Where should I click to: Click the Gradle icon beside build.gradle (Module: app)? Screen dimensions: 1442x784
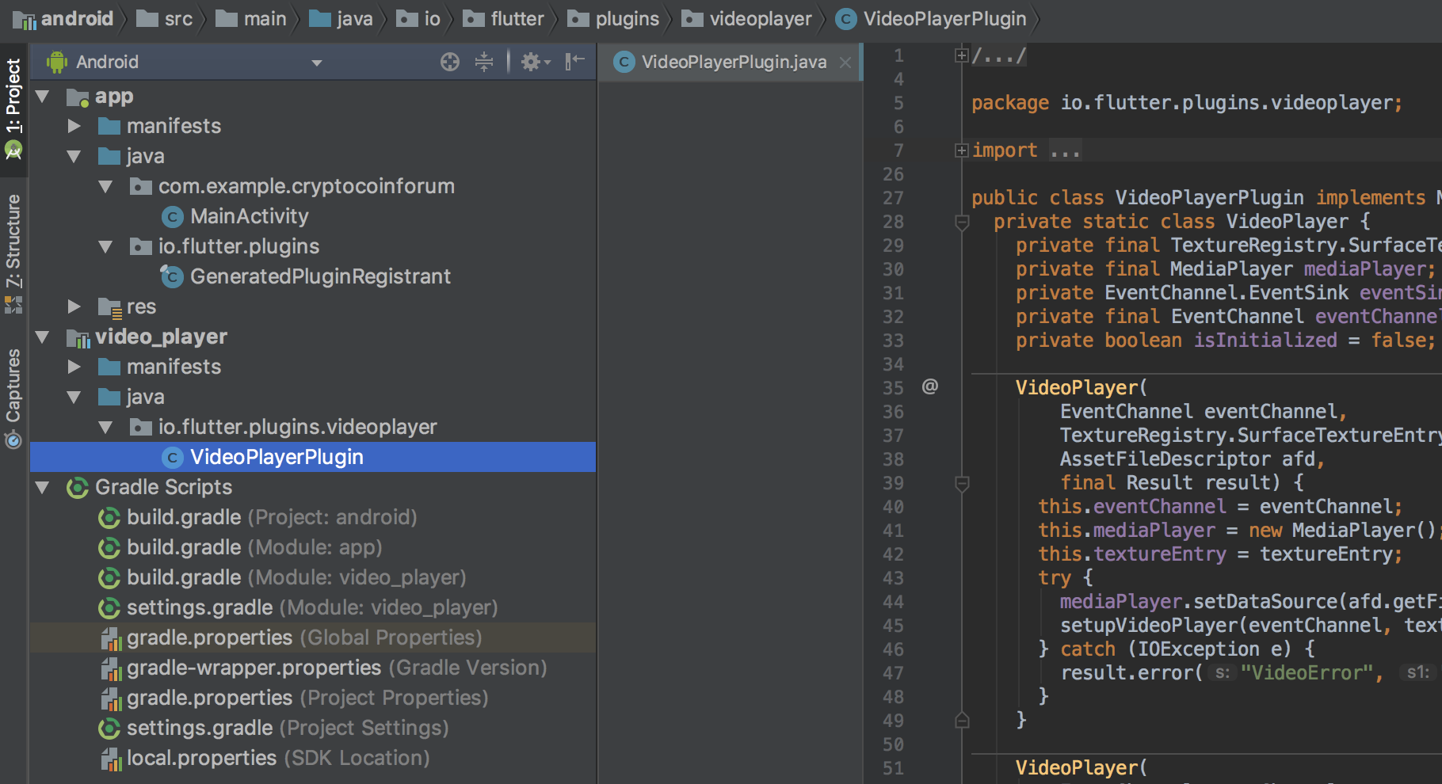(109, 547)
